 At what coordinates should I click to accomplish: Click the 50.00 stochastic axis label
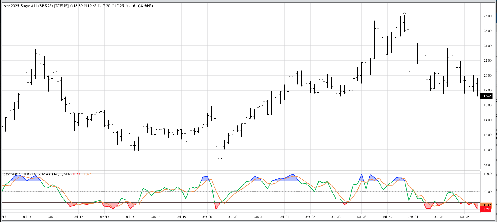(487, 192)
